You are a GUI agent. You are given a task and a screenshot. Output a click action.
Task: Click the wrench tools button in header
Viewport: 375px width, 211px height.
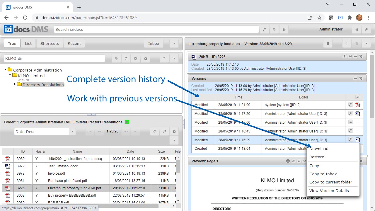[366, 29]
